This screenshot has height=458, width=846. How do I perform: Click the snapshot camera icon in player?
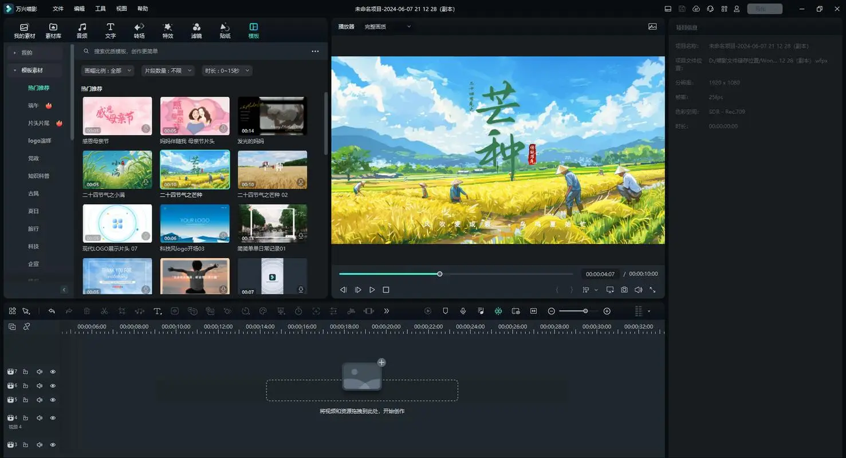624,290
